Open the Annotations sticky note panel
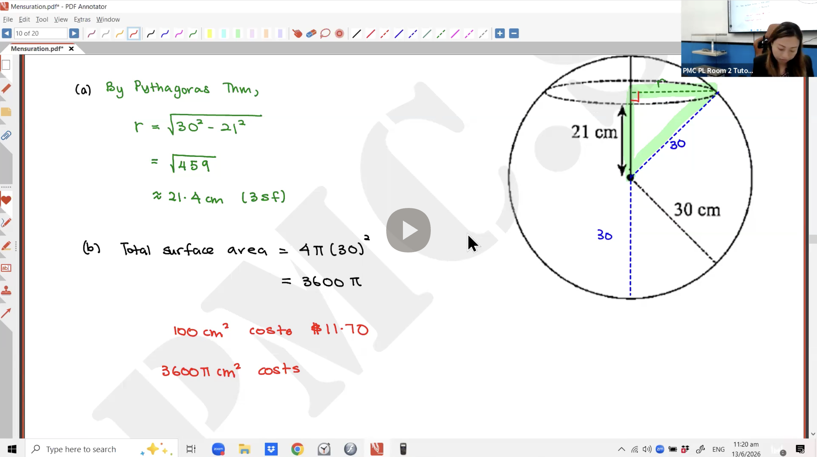The width and height of the screenshot is (817, 457). point(6,112)
